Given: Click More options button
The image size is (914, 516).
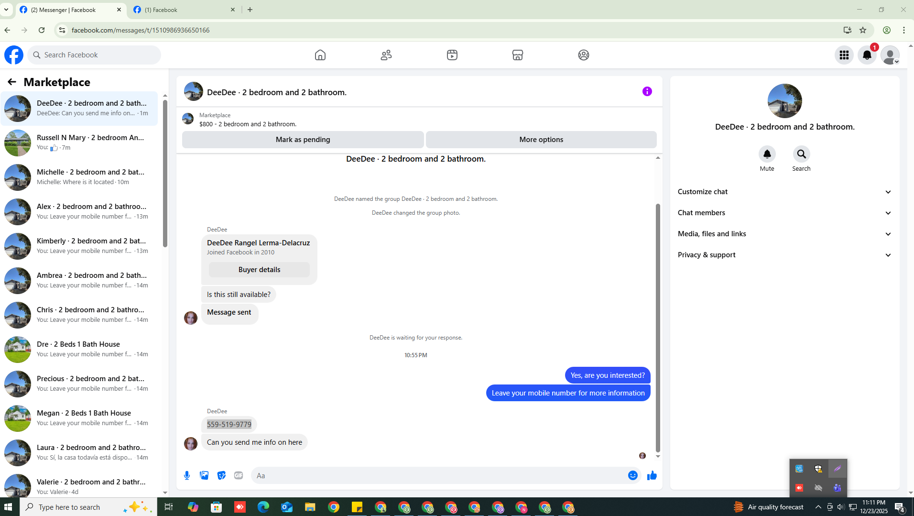Looking at the screenshot, I should [541, 140].
